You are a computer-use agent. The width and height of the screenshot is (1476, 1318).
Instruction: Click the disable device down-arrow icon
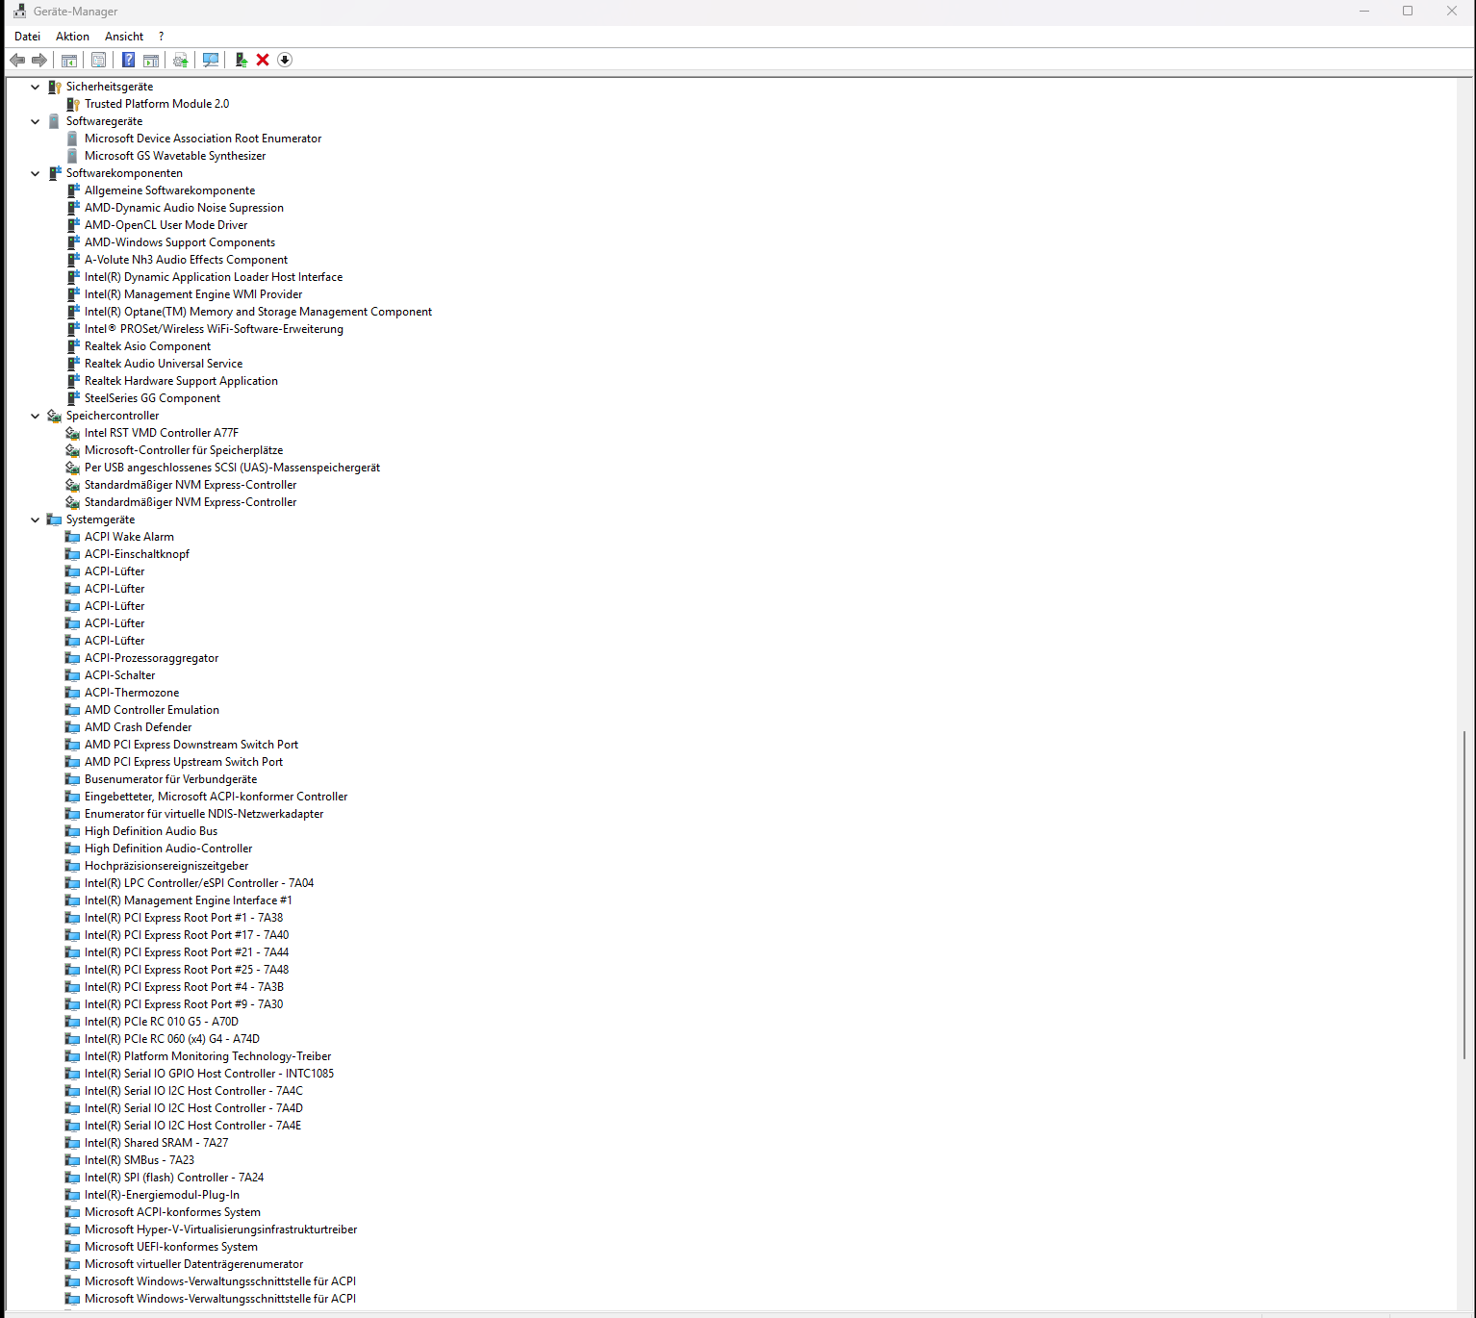click(285, 60)
